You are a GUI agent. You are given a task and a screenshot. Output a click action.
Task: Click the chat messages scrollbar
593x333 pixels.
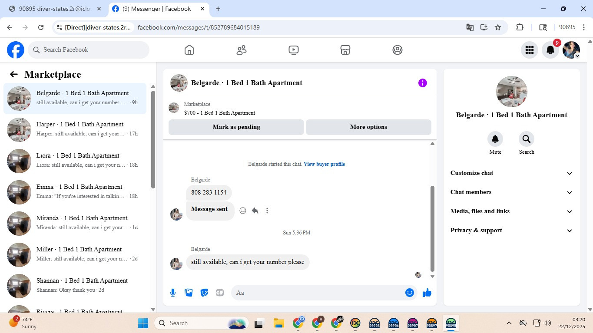[x=432, y=228]
